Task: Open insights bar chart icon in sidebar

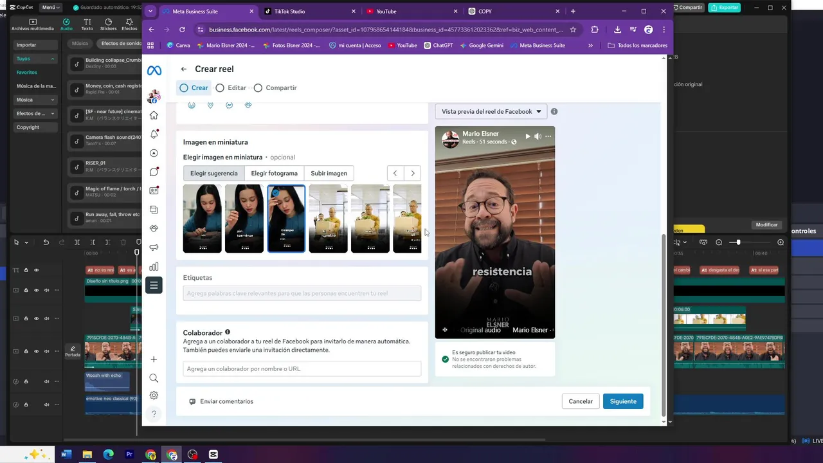Action: [x=154, y=266]
